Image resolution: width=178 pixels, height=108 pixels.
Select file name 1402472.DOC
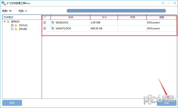63,28
